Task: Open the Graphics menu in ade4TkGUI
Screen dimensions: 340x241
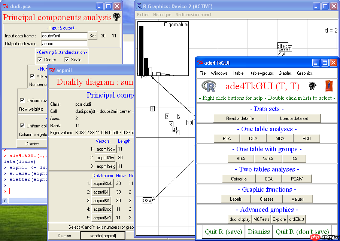Action: tap(304, 73)
